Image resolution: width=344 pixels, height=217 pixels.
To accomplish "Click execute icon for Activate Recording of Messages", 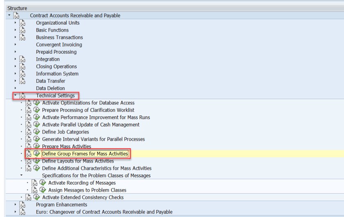I will coord(43,183).
